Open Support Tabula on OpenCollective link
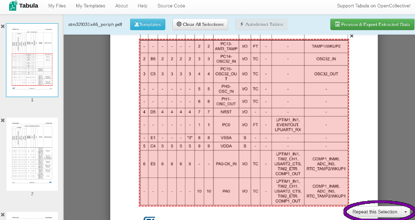The image size is (415, 220). [373, 6]
